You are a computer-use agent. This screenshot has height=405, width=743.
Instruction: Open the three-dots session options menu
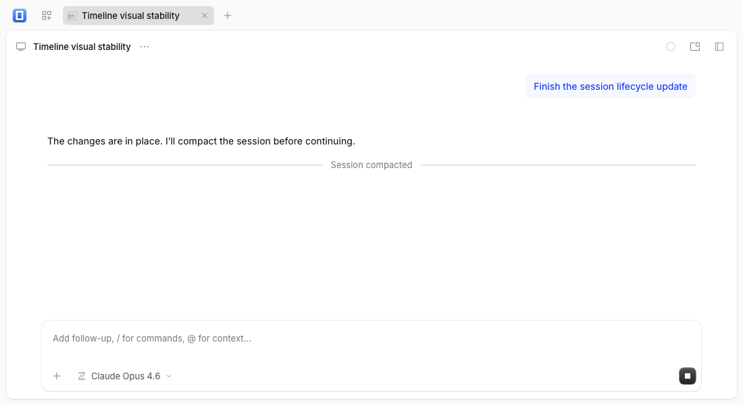tap(145, 47)
